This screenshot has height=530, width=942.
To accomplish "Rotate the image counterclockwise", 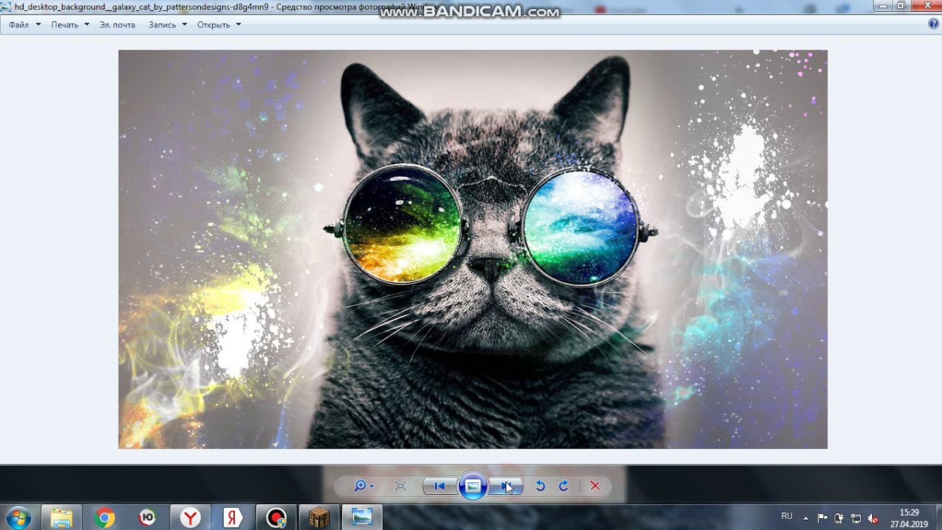I will coord(540,486).
